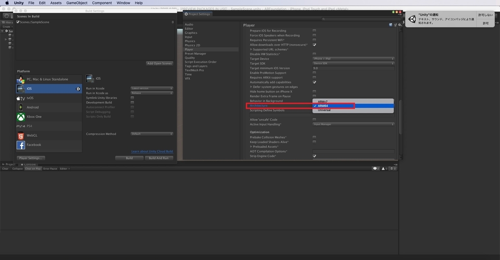
Task: Enable Allow 'unsafe' Code checkbox
Action: click(314, 119)
